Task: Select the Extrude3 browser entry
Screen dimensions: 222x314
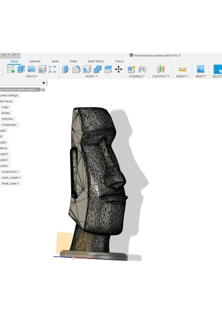Action: (x=4, y=142)
